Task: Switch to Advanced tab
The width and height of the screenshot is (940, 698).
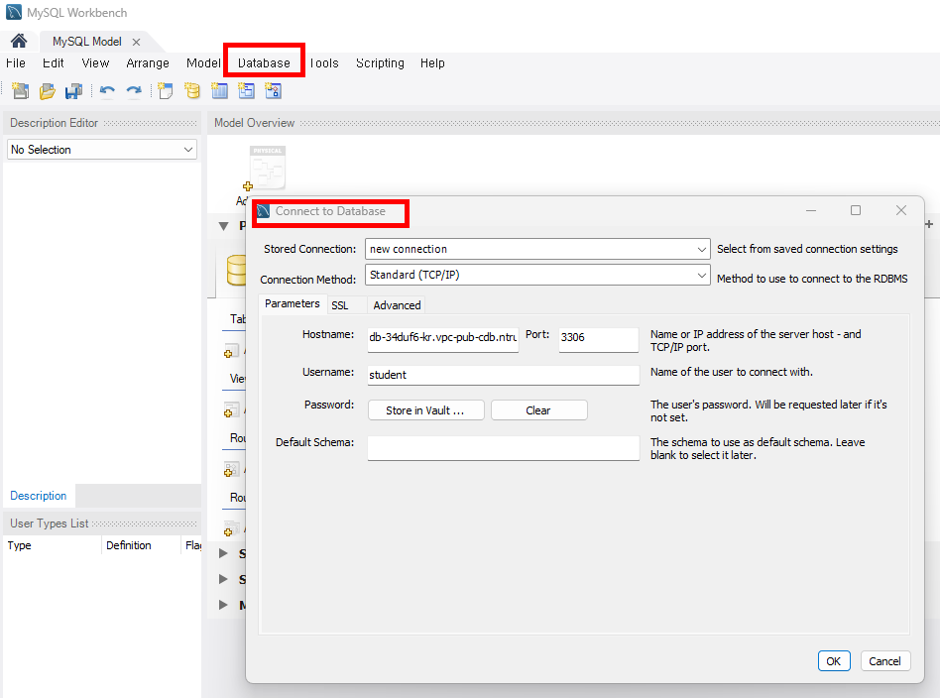Action: [397, 305]
